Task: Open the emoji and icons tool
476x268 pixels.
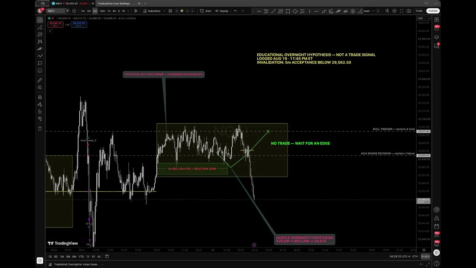Action: point(40,70)
